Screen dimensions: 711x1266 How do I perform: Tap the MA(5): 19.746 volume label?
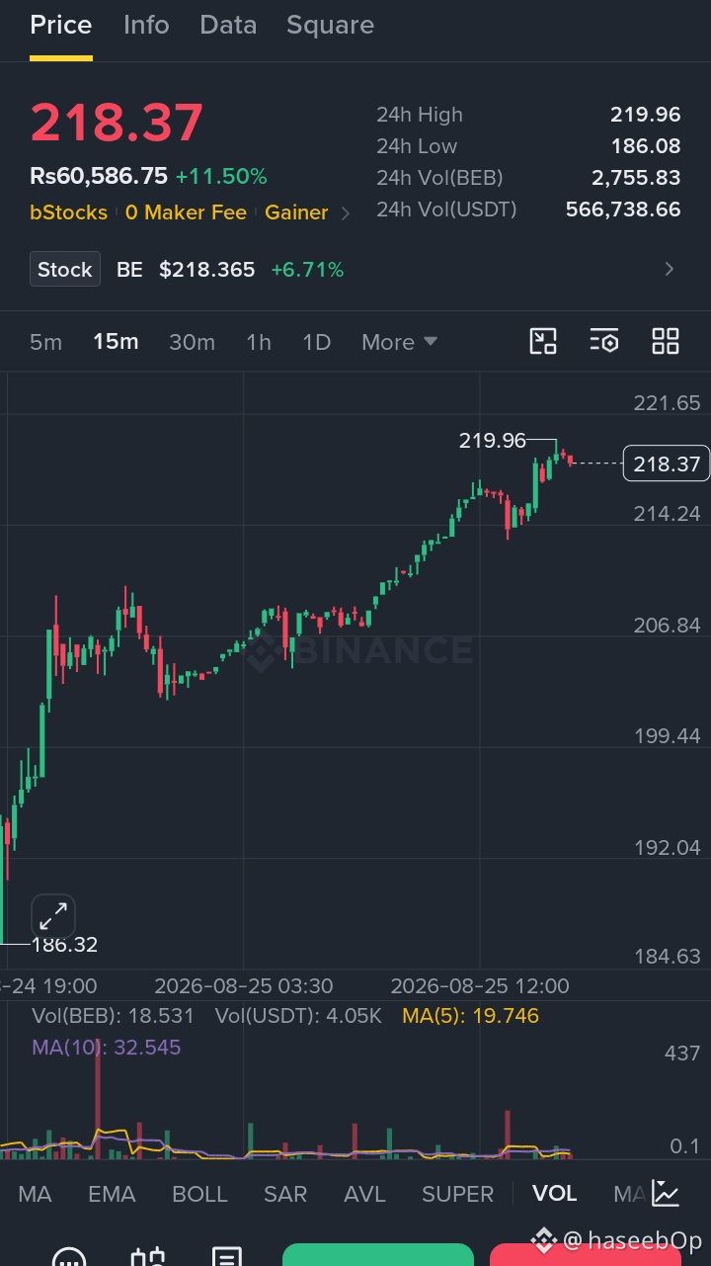click(471, 1016)
